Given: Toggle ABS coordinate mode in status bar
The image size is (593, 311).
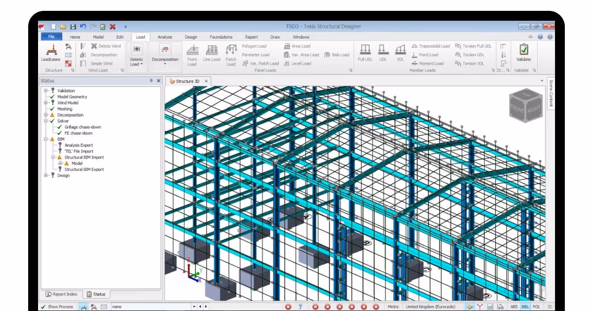Looking at the screenshot, I should tap(514, 307).
